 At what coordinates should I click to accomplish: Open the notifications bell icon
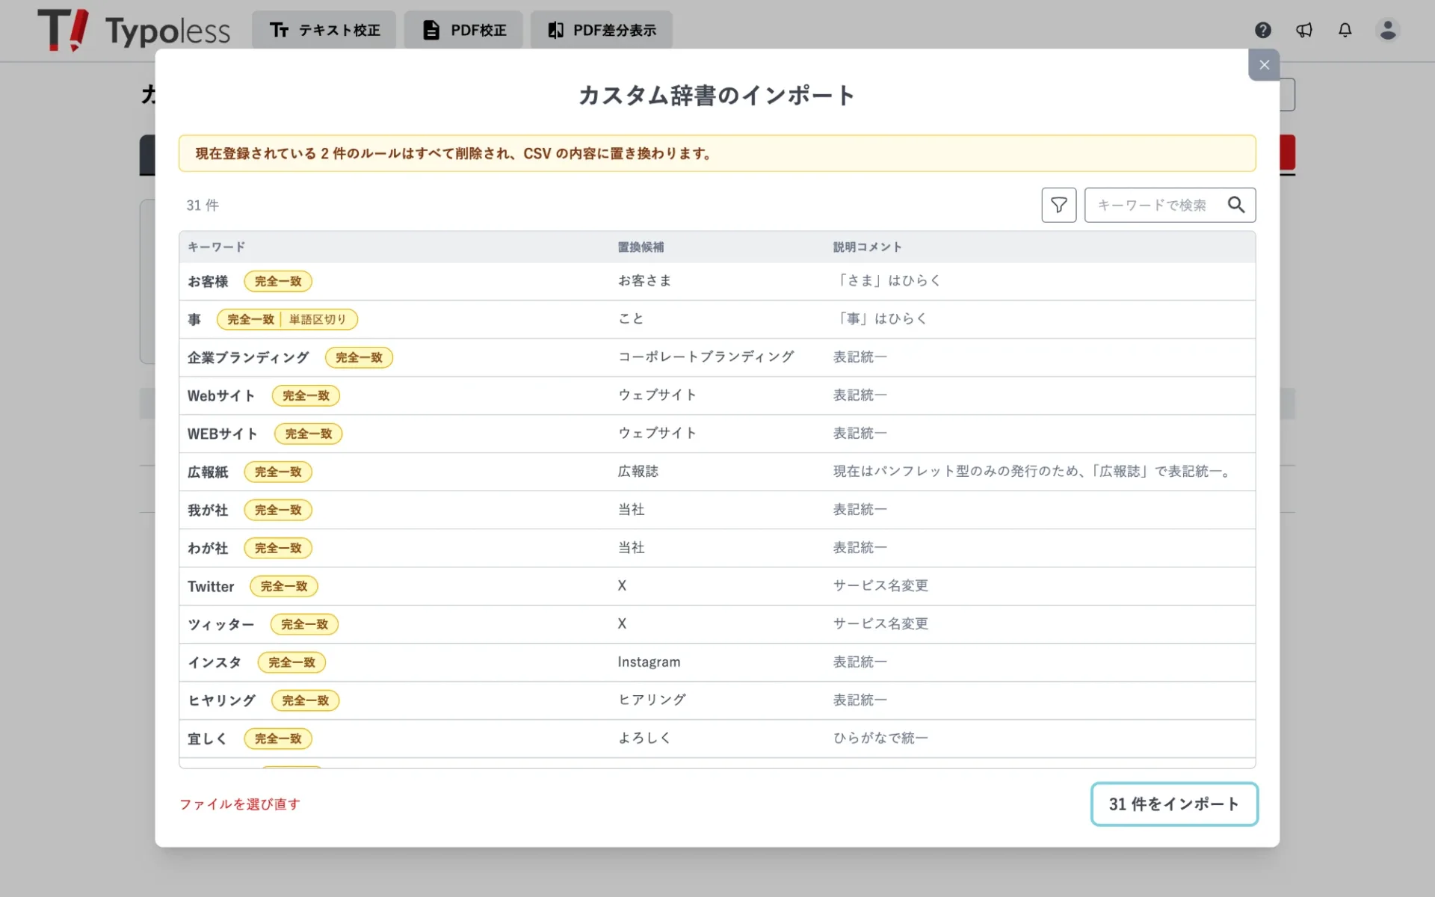(x=1345, y=30)
